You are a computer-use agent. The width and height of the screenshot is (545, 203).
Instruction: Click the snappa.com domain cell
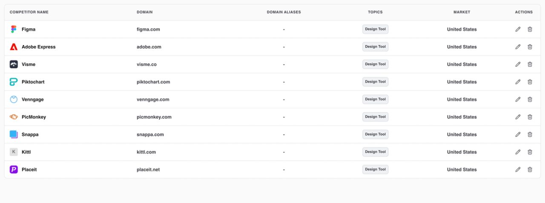pyautogui.click(x=150, y=135)
